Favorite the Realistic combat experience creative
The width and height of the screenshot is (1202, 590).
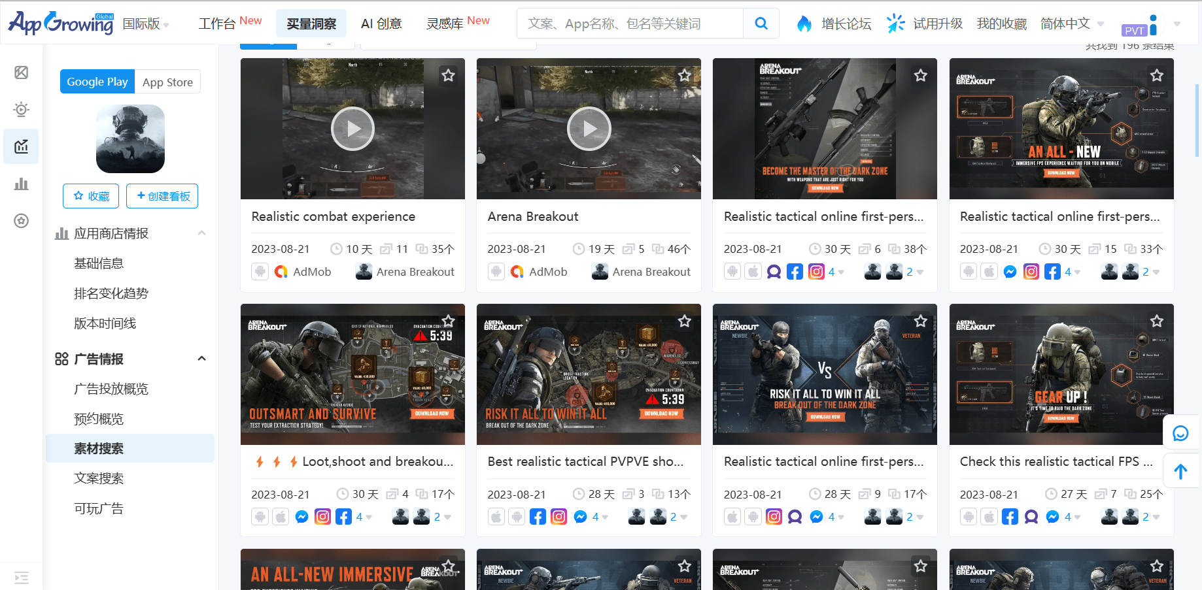coord(448,75)
